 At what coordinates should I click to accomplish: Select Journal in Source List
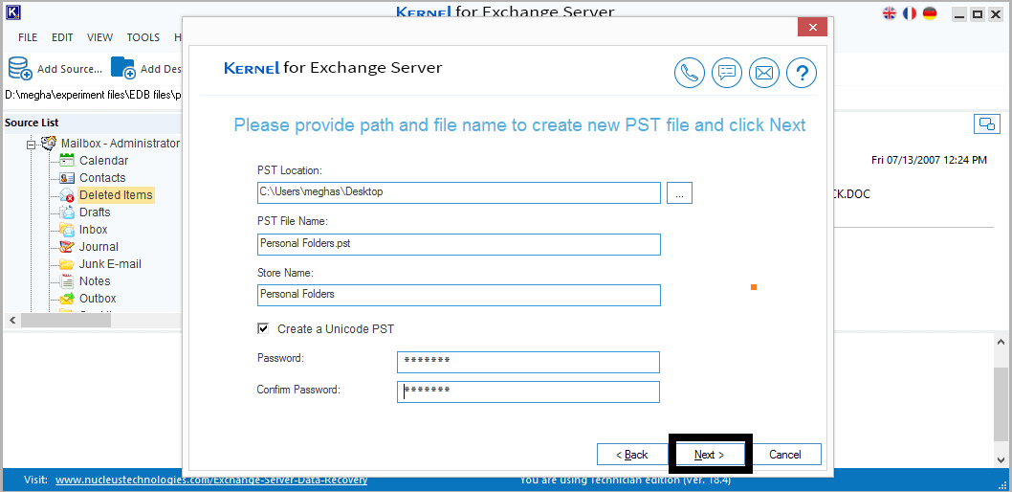pos(99,247)
